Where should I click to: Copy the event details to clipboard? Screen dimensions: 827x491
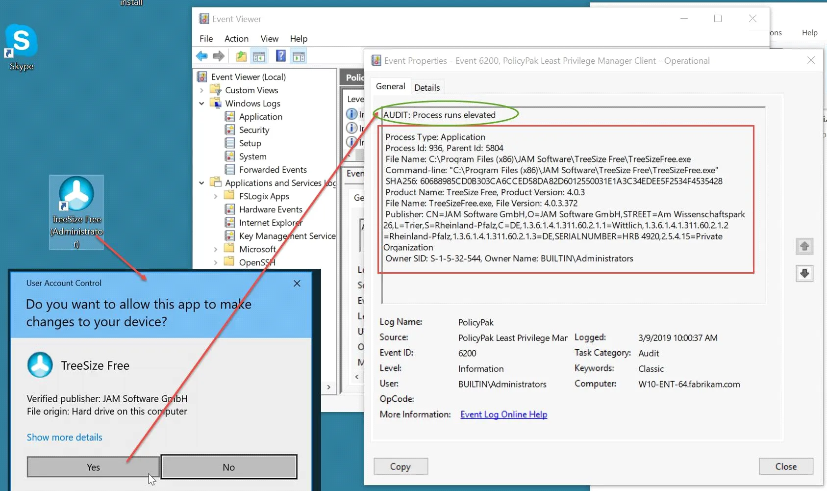[401, 466]
